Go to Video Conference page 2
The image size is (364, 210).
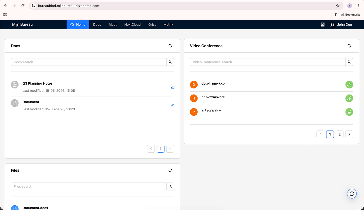point(340,134)
